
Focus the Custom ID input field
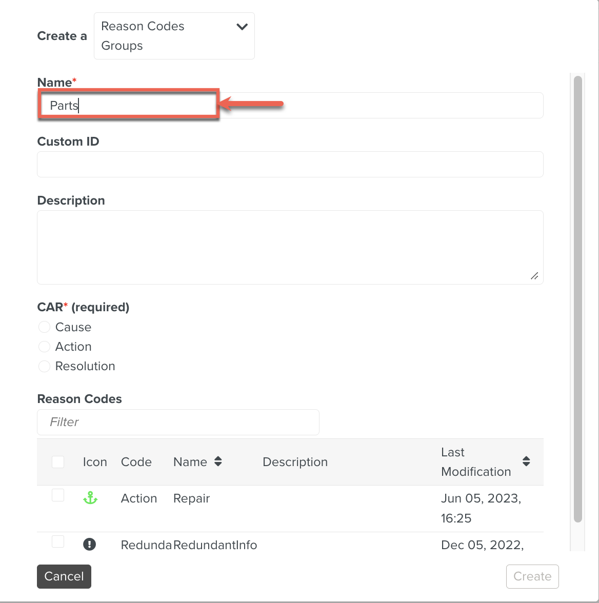click(290, 164)
